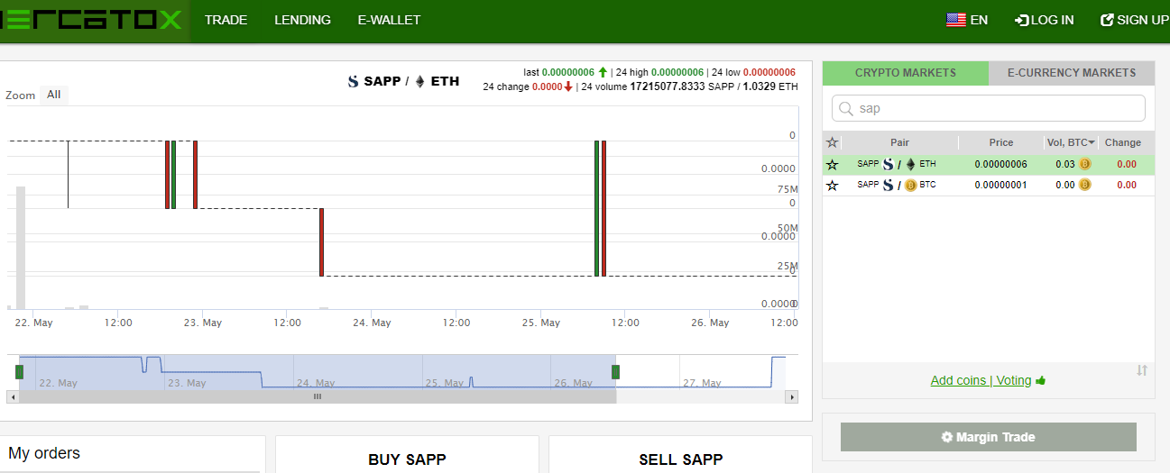Click price 0.00000001 in markets table
The image size is (1170, 473).
pyautogui.click(x=1000, y=185)
